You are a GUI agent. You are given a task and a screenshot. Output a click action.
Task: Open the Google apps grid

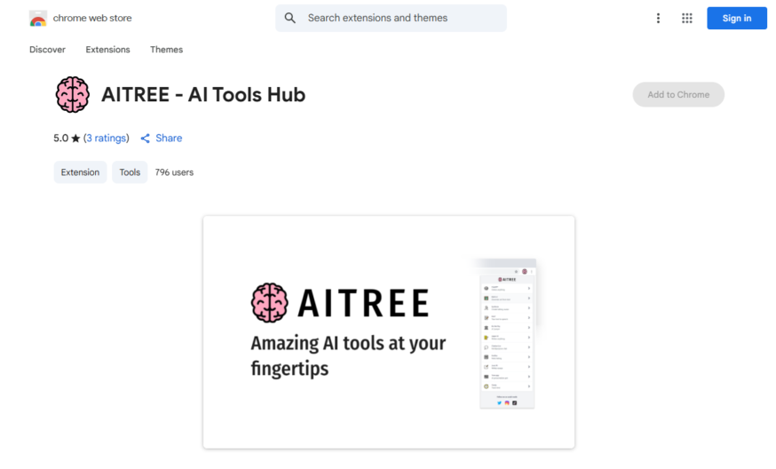pyautogui.click(x=687, y=19)
